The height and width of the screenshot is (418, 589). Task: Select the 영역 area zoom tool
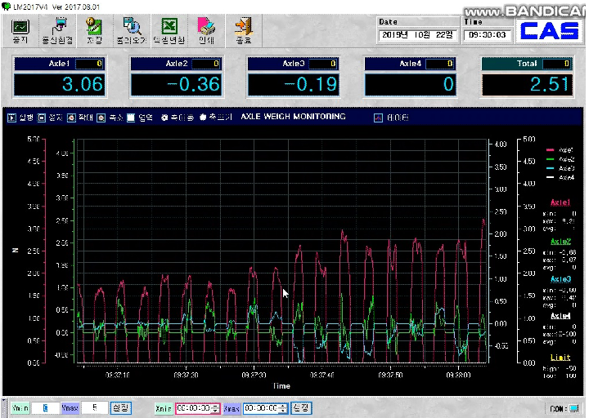[131, 118]
